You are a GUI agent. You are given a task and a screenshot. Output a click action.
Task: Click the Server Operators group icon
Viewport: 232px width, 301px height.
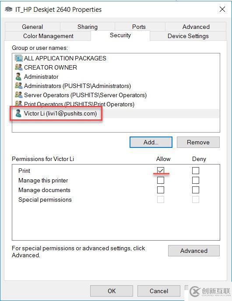(x=19, y=95)
